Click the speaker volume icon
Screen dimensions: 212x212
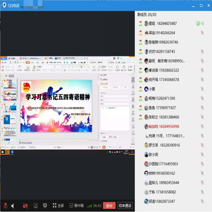pos(13,206)
